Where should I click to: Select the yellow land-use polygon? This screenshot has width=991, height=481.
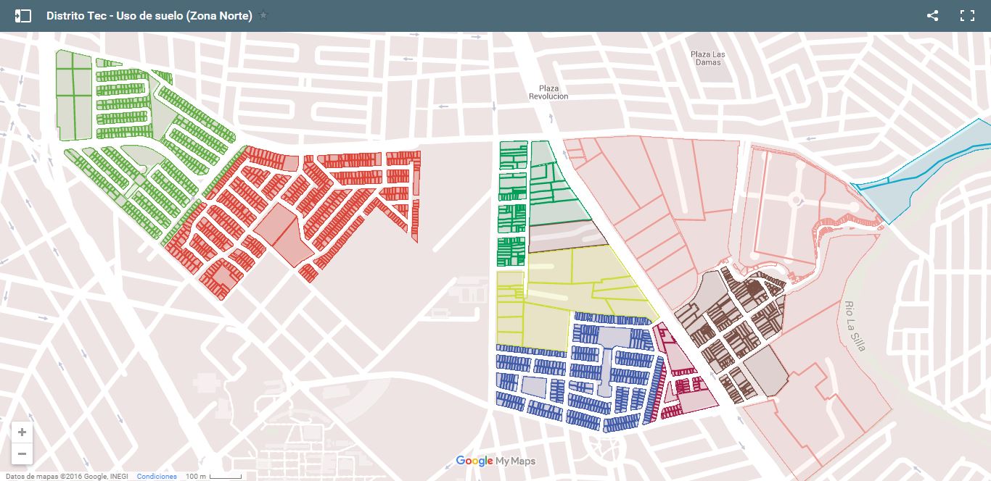(573, 290)
